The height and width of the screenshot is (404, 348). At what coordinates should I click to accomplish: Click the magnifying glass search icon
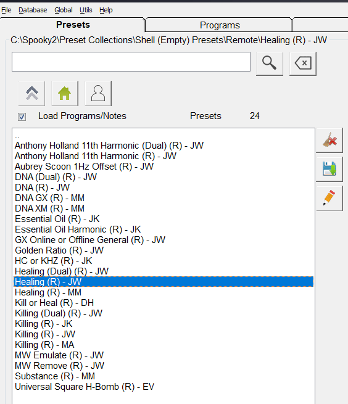click(x=270, y=64)
